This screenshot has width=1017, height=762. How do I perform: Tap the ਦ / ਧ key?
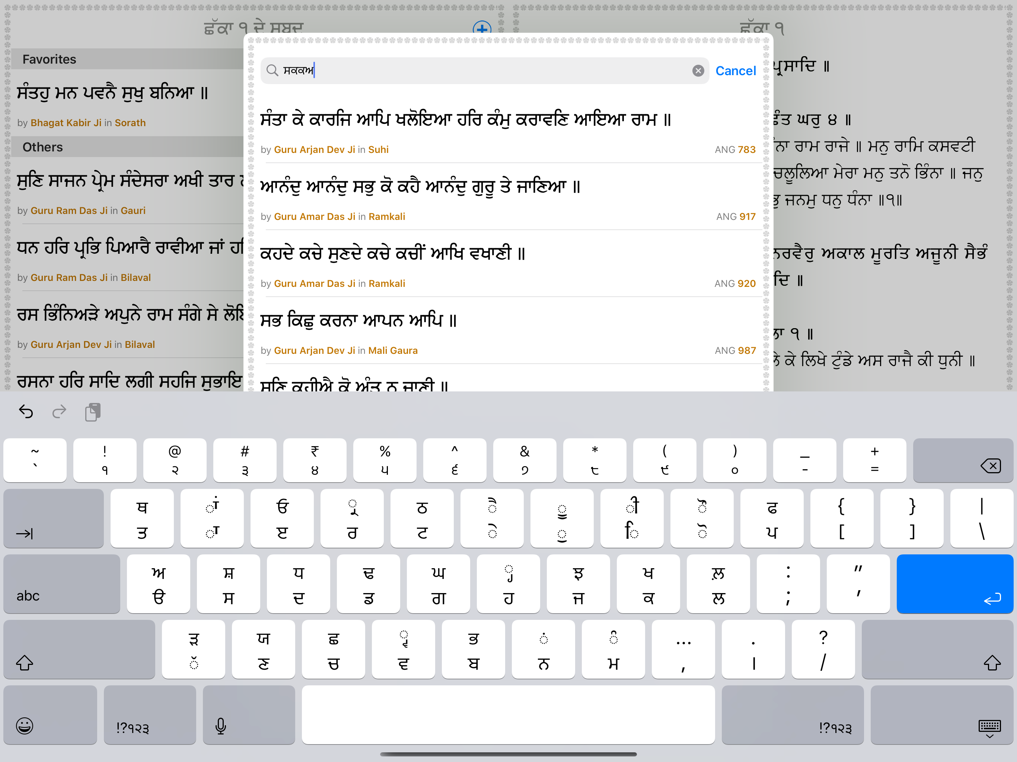click(299, 584)
